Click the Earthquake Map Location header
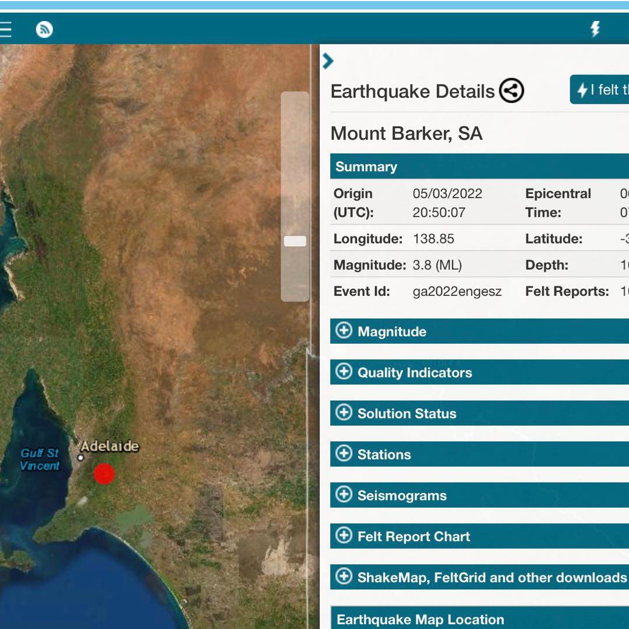This screenshot has width=629, height=629. (420, 619)
